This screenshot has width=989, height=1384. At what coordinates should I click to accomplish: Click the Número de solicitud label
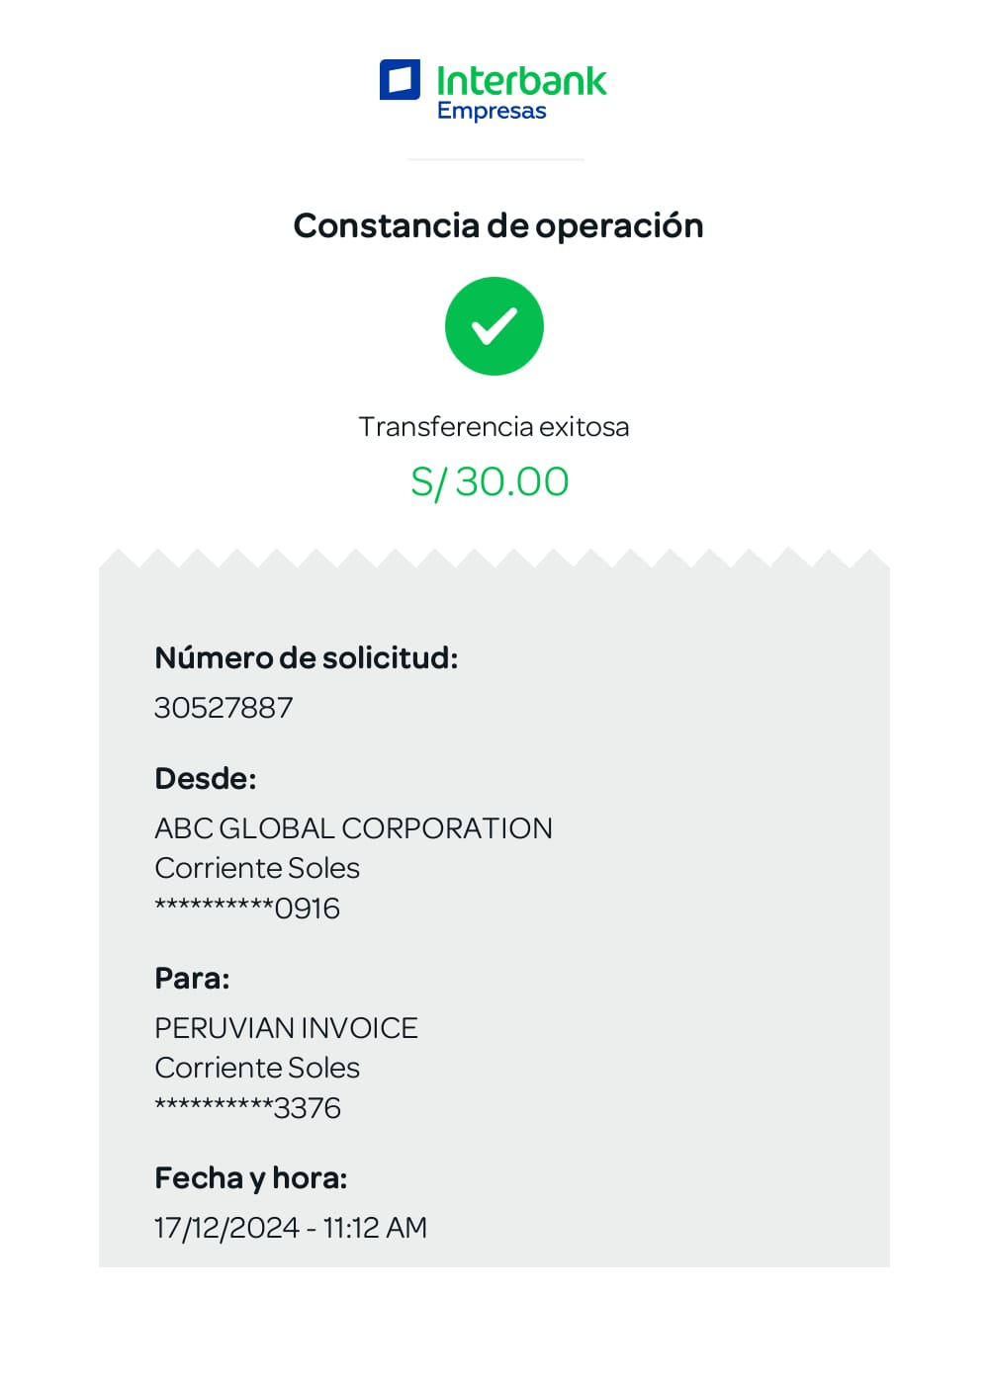(307, 657)
